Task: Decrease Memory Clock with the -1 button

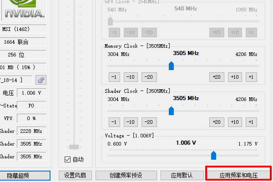Action: click(114, 77)
